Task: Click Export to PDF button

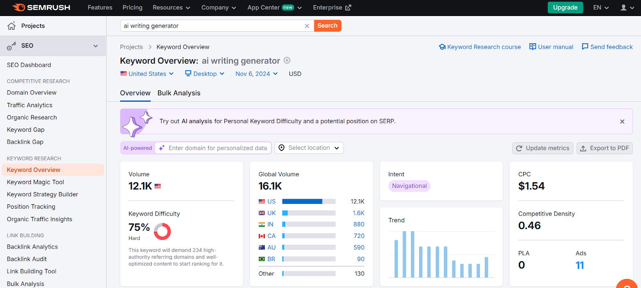Action: coord(605,148)
